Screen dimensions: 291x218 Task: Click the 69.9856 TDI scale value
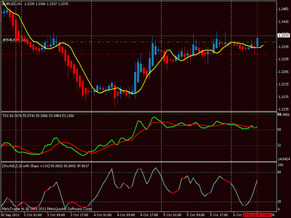pyautogui.click(x=284, y=115)
